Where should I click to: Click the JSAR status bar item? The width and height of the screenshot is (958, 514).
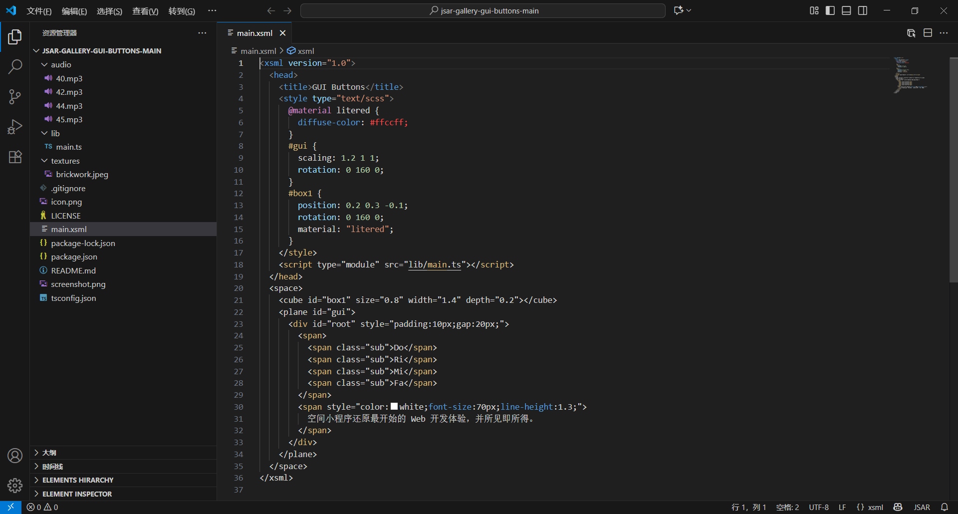922,507
